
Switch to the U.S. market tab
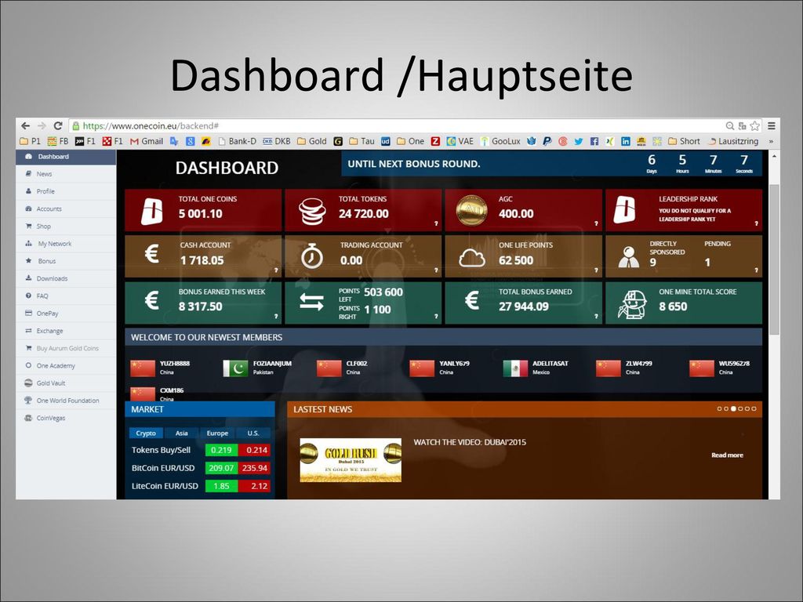253,433
